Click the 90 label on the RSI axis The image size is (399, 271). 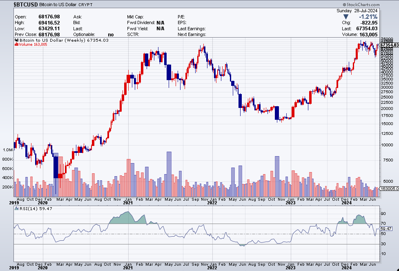(x=383, y=213)
